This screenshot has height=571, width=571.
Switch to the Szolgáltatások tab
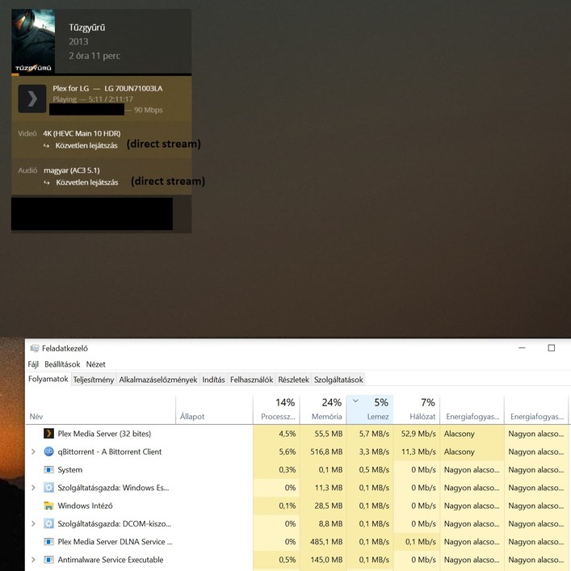point(338,380)
